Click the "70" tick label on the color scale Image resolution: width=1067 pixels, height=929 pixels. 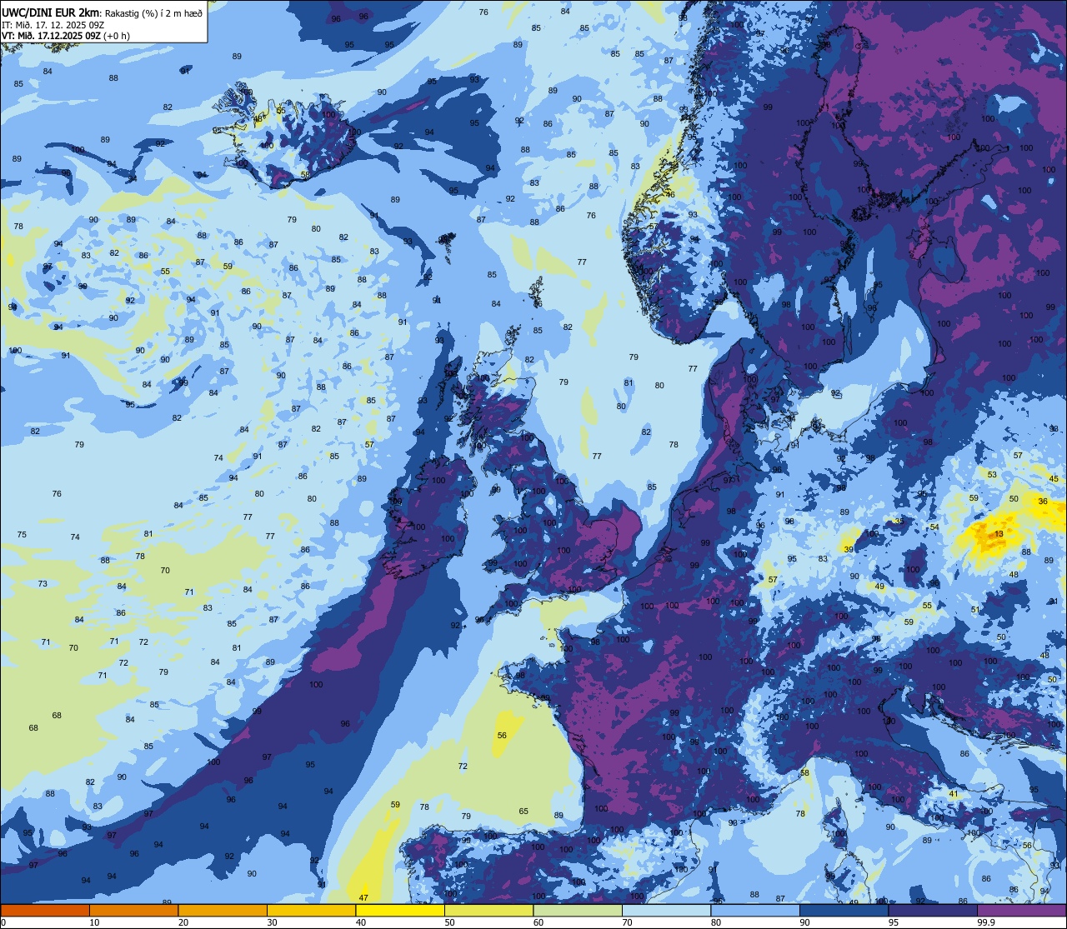[x=627, y=922]
